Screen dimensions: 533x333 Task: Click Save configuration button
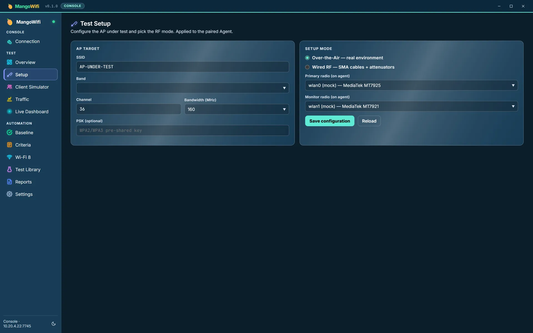point(330,121)
